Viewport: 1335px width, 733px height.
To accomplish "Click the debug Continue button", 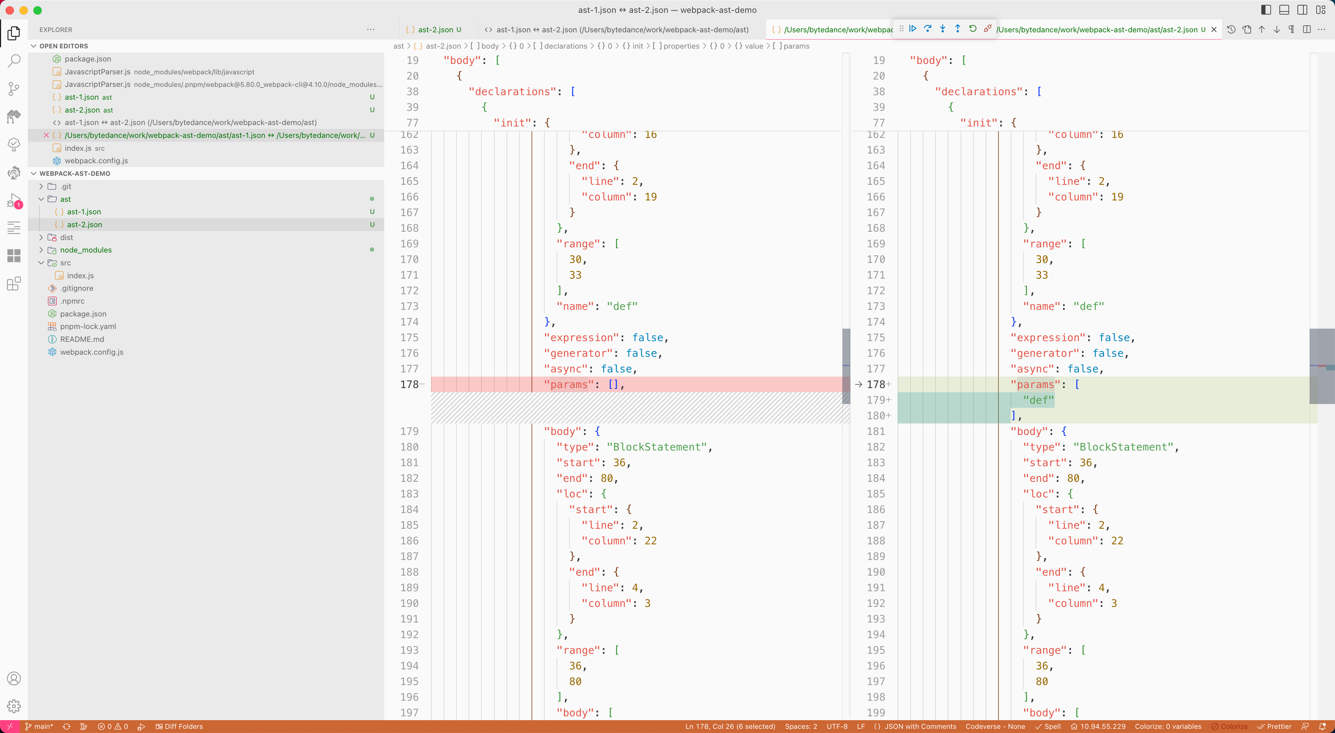I will coord(913,29).
